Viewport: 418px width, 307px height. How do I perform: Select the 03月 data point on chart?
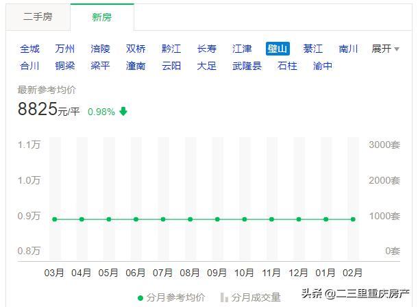55,219
